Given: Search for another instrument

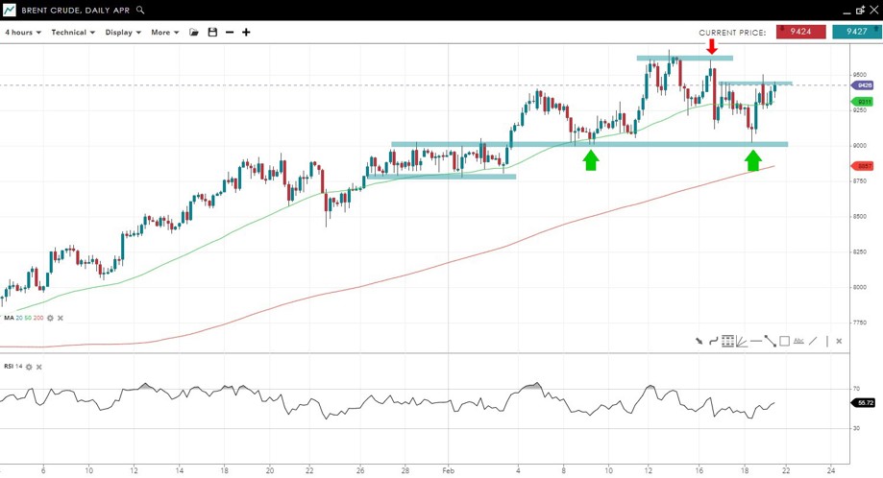Looking at the screenshot, I should click(140, 10).
